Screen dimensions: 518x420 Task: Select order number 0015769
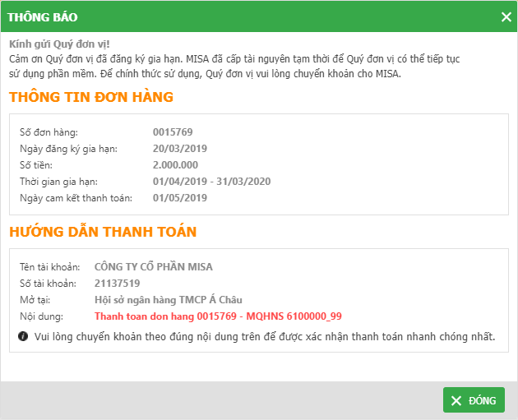click(173, 132)
